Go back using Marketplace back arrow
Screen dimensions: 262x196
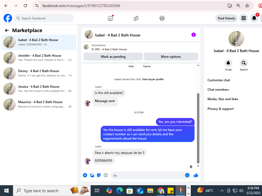click(x=7, y=30)
